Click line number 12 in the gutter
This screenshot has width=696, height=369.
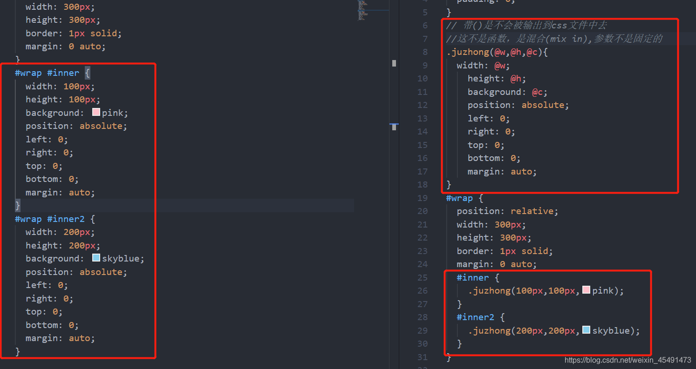[x=423, y=105]
